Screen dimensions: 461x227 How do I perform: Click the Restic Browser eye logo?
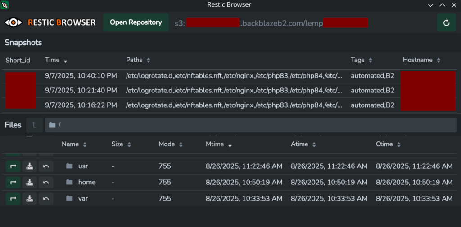click(x=13, y=22)
